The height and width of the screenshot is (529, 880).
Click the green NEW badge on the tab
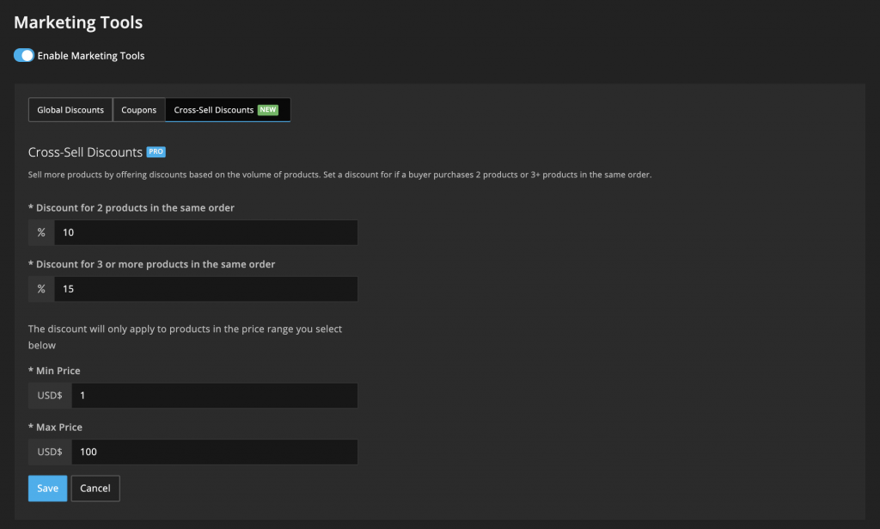click(x=268, y=110)
